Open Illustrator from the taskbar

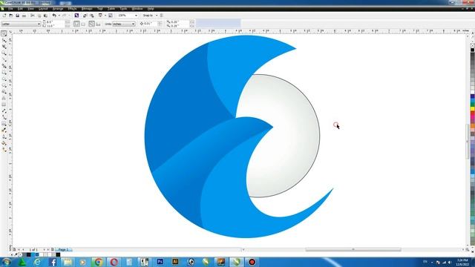click(175, 262)
